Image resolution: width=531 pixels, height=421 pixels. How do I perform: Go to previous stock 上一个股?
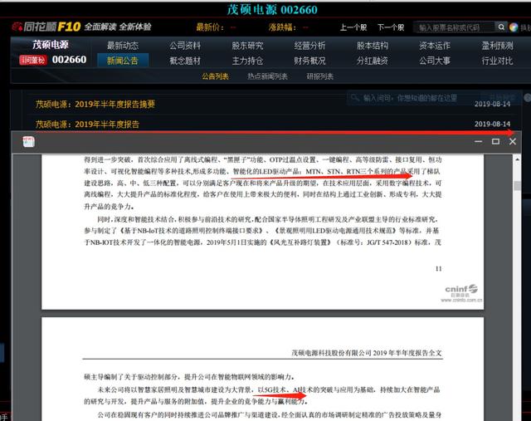(x=353, y=27)
